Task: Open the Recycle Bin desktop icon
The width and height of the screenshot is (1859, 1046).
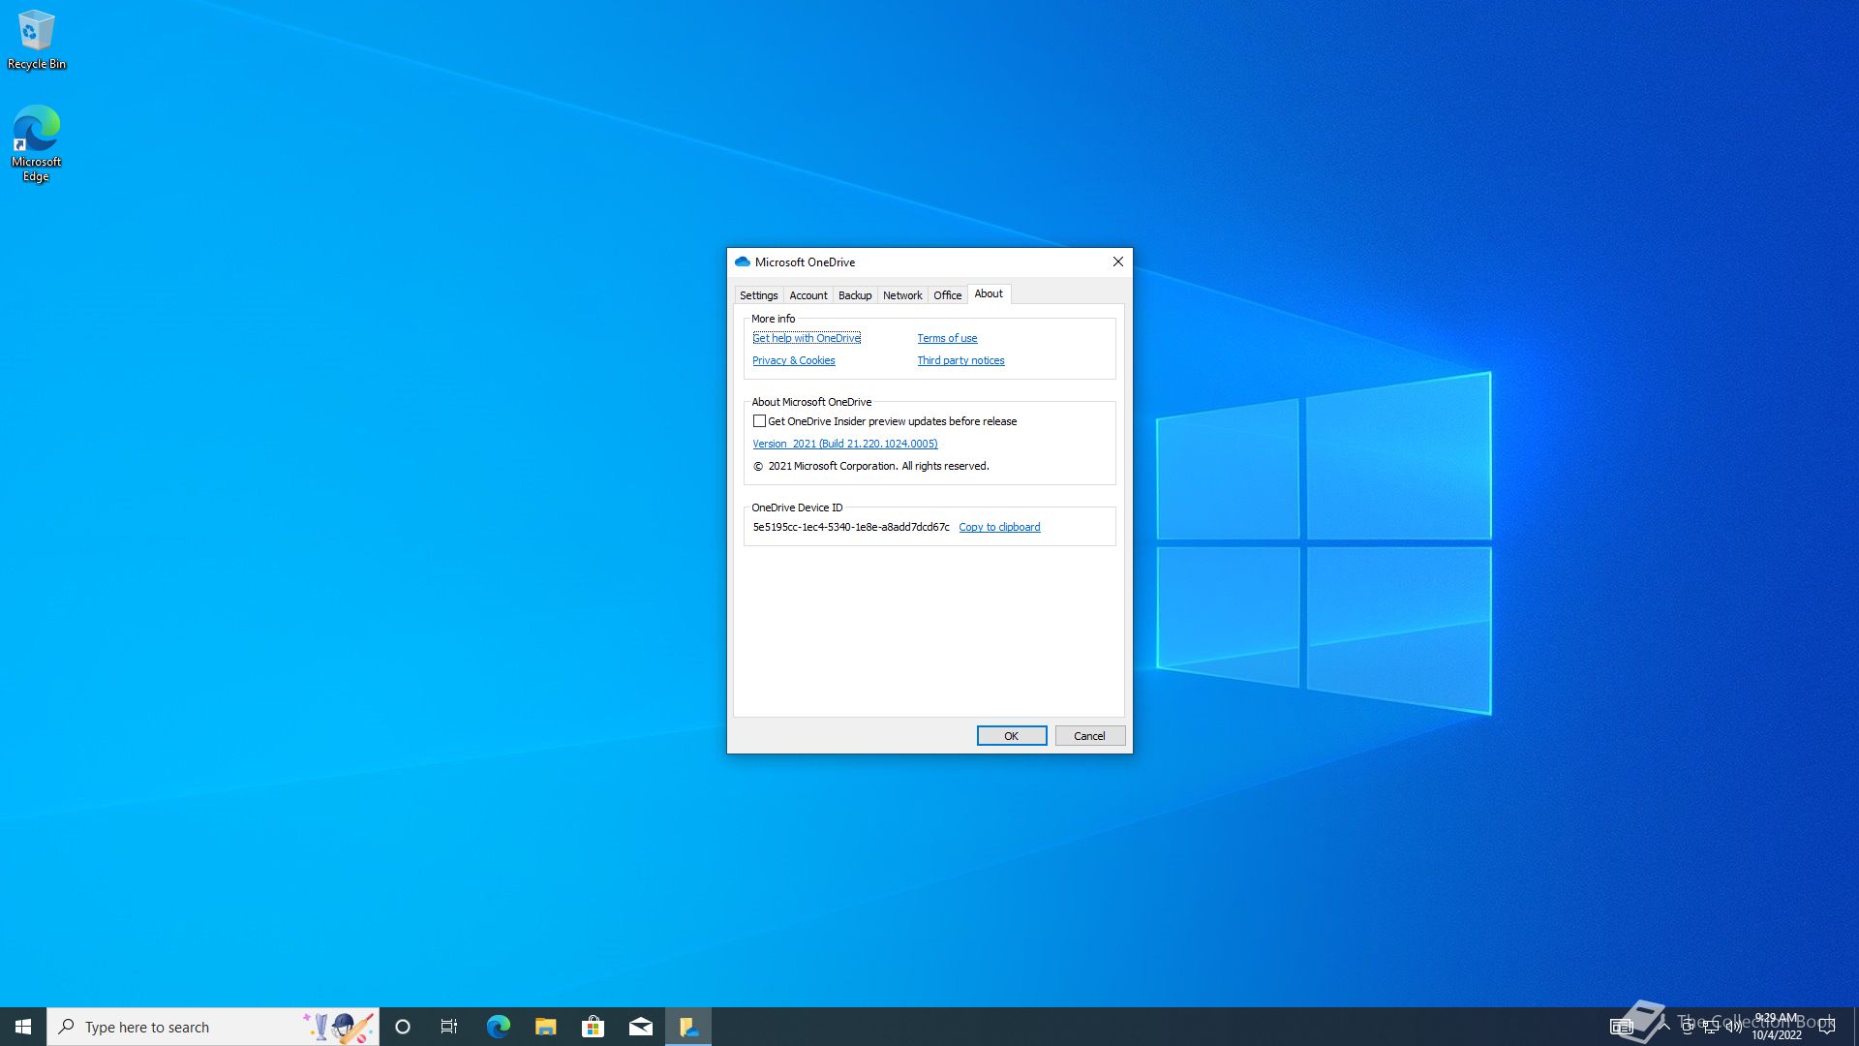Action: [37, 40]
